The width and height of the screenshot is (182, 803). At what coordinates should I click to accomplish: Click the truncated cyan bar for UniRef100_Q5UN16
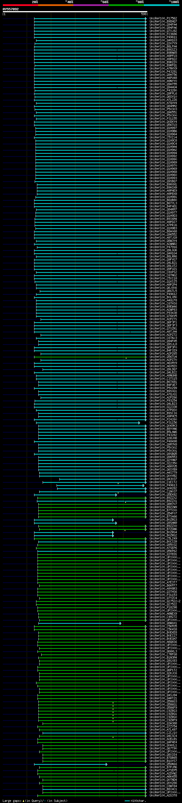71,764
